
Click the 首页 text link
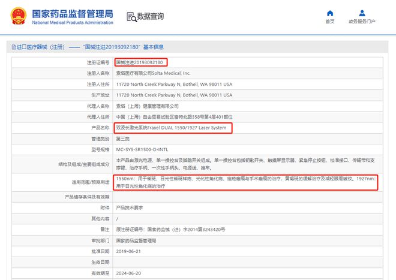coord(330,22)
